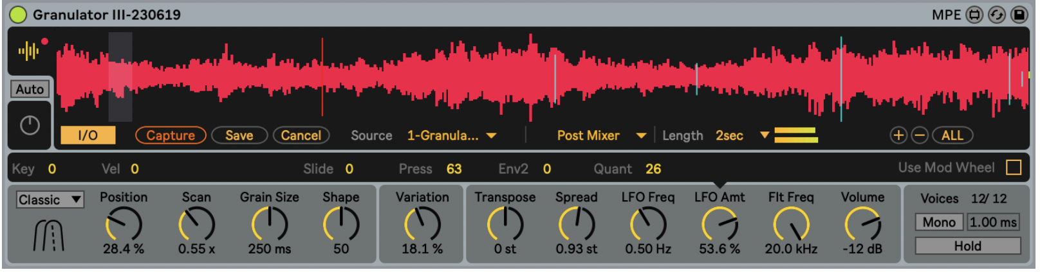Click the Key modulation value 0

click(52, 169)
